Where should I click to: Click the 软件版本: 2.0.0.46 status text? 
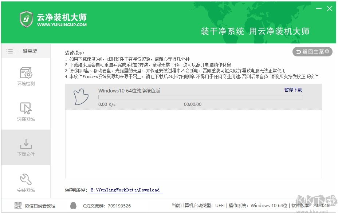pyautogui.click(x=310, y=206)
